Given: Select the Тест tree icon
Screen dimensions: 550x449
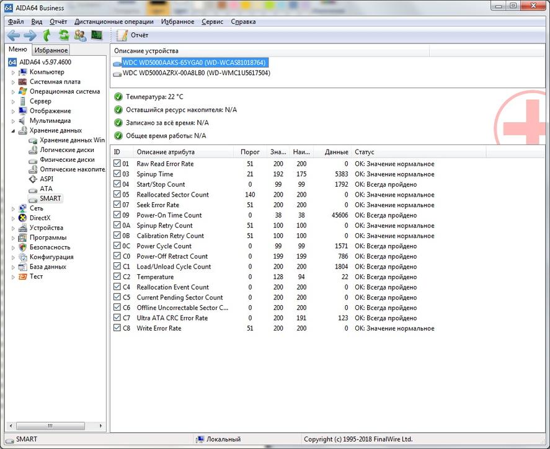Looking at the screenshot, I should tap(22, 277).
